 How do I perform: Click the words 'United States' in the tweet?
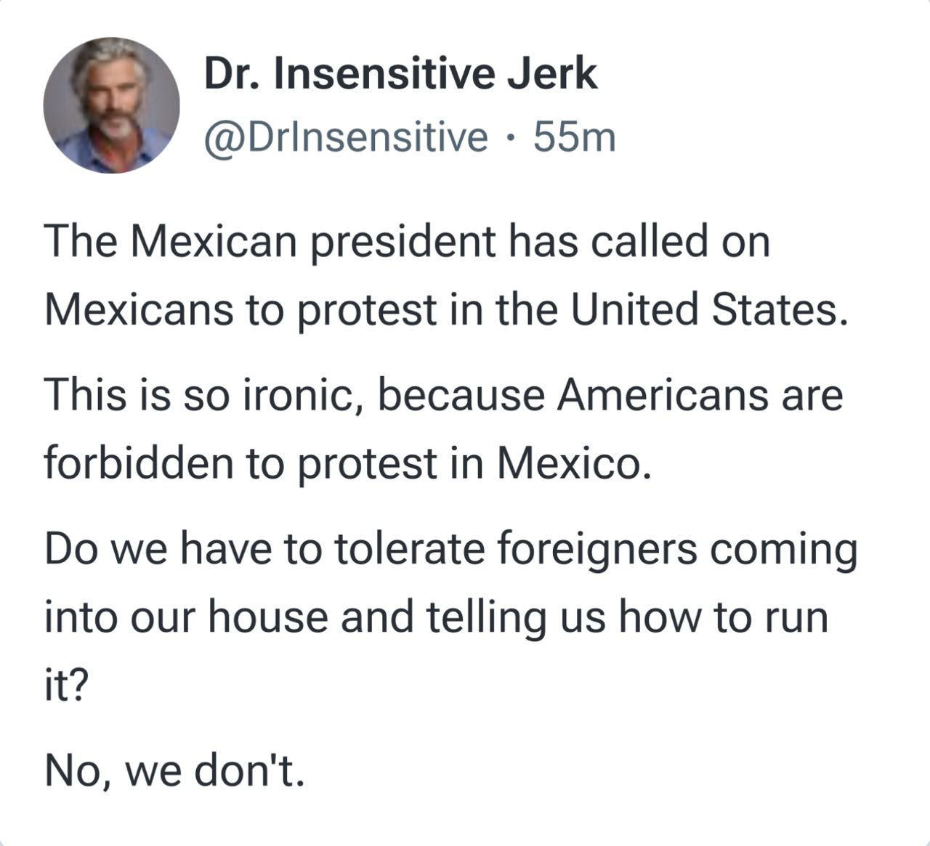coord(703,309)
